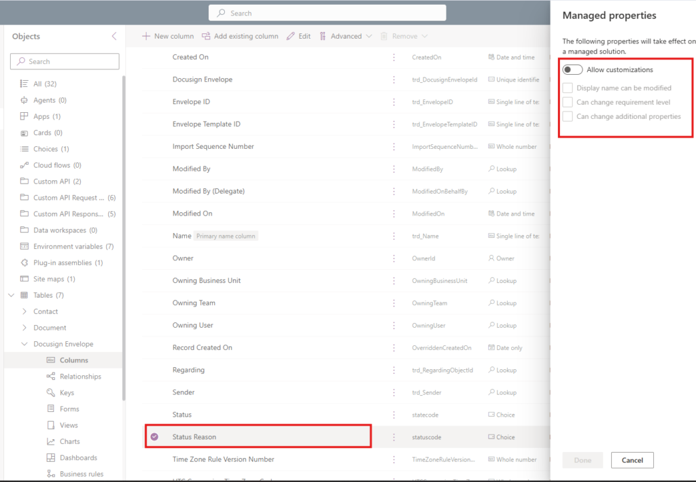
Task: Select the Cloud flows icon
Action: coord(24,165)
